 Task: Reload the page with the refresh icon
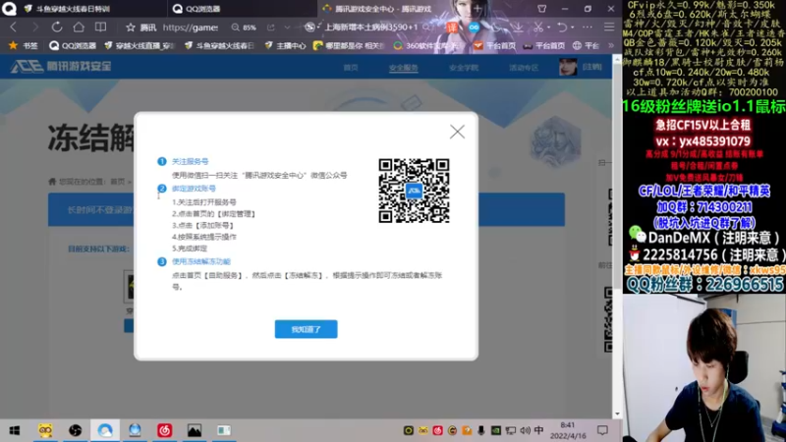point(57,28)
